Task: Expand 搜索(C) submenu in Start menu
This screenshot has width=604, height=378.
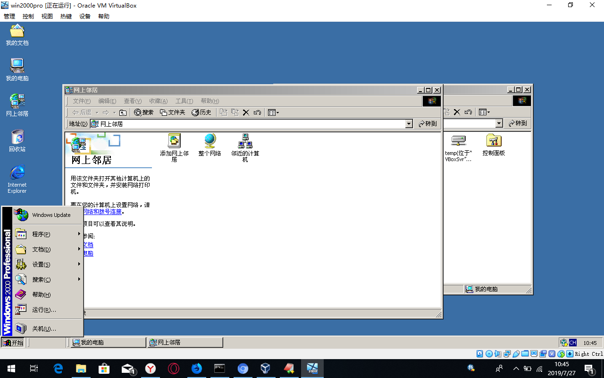Action: click(x=48, y=280)
